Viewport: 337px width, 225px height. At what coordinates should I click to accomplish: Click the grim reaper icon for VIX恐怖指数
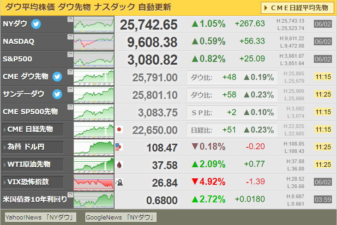pyautogui.click(x=119, y=182)
